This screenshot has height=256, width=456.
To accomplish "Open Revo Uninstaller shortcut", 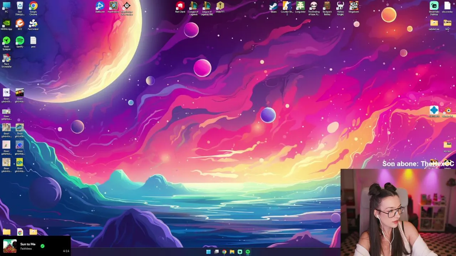I will [6, 61].
